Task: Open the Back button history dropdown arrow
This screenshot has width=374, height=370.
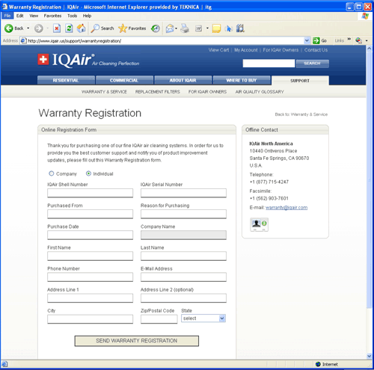Action: 28,28
